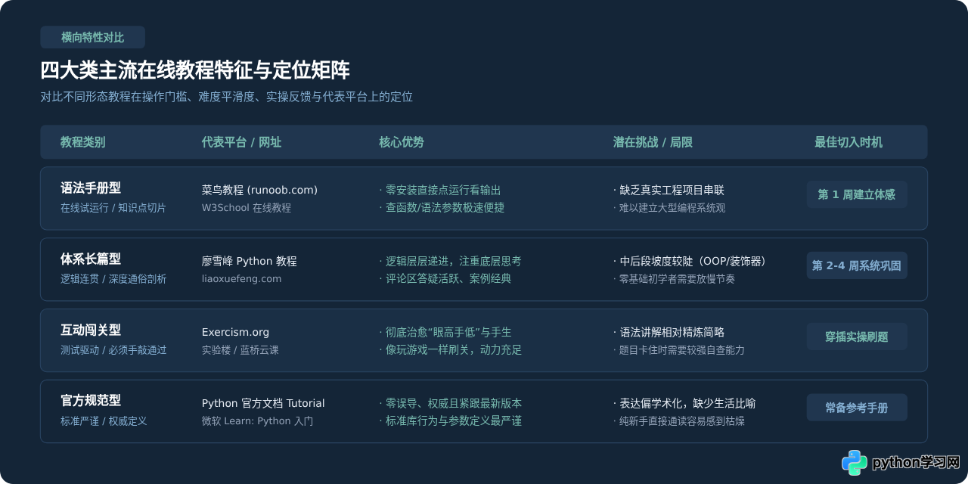Click 纯新手直接通读容易感到枯燥 text
This screenshot has height=484, width=968.
point(679,420)
